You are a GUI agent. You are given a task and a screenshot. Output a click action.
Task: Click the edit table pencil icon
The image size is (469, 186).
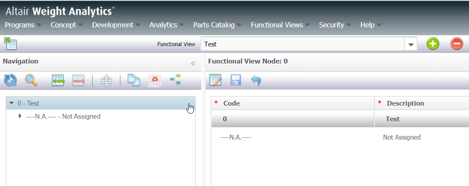click(x=216, y=80)
